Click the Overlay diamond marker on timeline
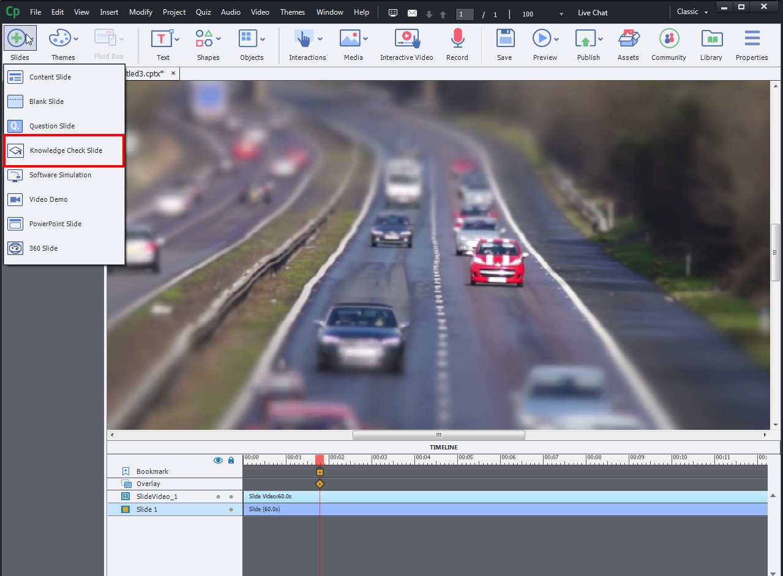783x576 pixels. (320, 484)
